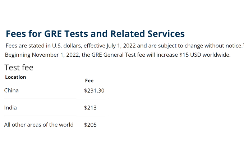Viewport: 244px width, 149px height.
Task: Click the 'Test fee' subheading
Action: [19, 67]
